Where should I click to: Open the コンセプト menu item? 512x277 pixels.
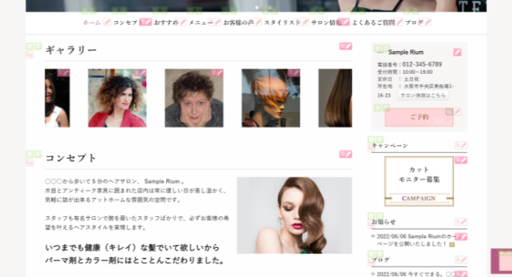(x=125, y=23)
